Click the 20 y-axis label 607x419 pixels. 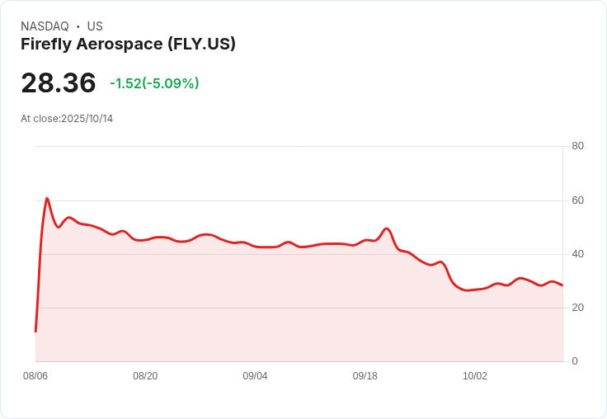[x=577, y=308]
